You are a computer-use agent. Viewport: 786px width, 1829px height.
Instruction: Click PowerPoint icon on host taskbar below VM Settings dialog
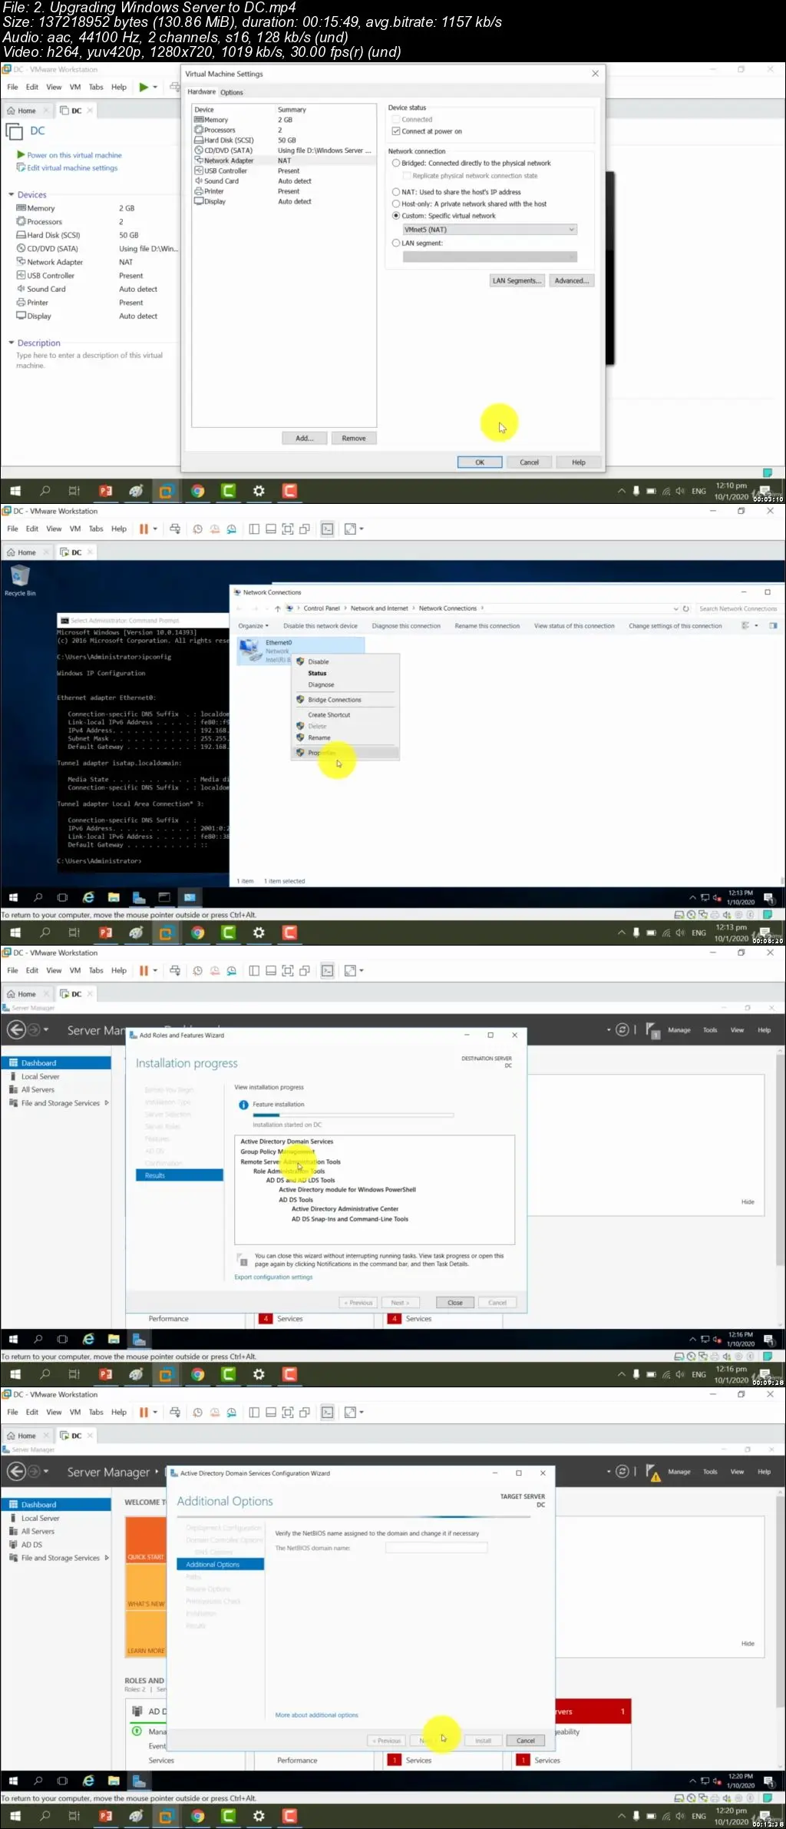point(106,491)
